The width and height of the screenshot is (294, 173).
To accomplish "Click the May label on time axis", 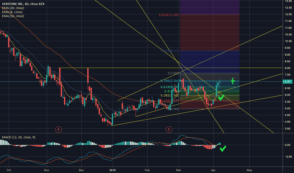I will (250, 170).
